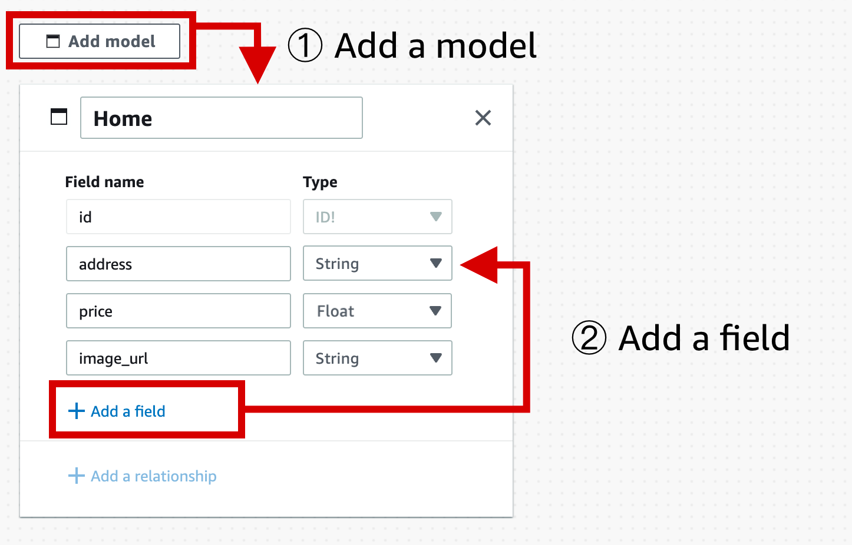Click the price field name box
This screenshot has height=545, width=852.
tap(179, 311)
